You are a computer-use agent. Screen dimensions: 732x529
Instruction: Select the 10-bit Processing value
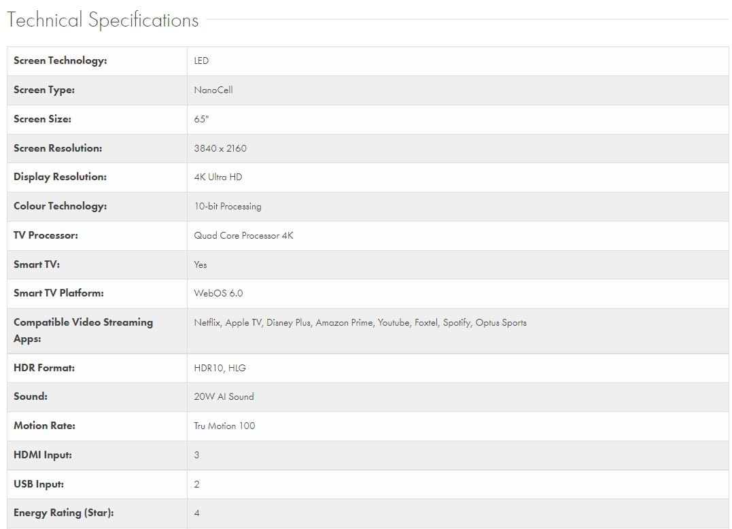point(228,206)
